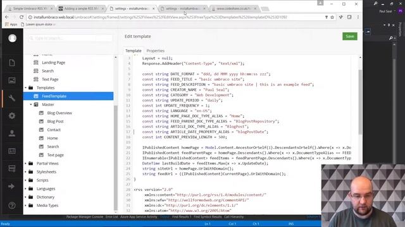Viewport: 405px width, 227px height.
Task: Reload the page with refresh icon
Action: point(22,17)
